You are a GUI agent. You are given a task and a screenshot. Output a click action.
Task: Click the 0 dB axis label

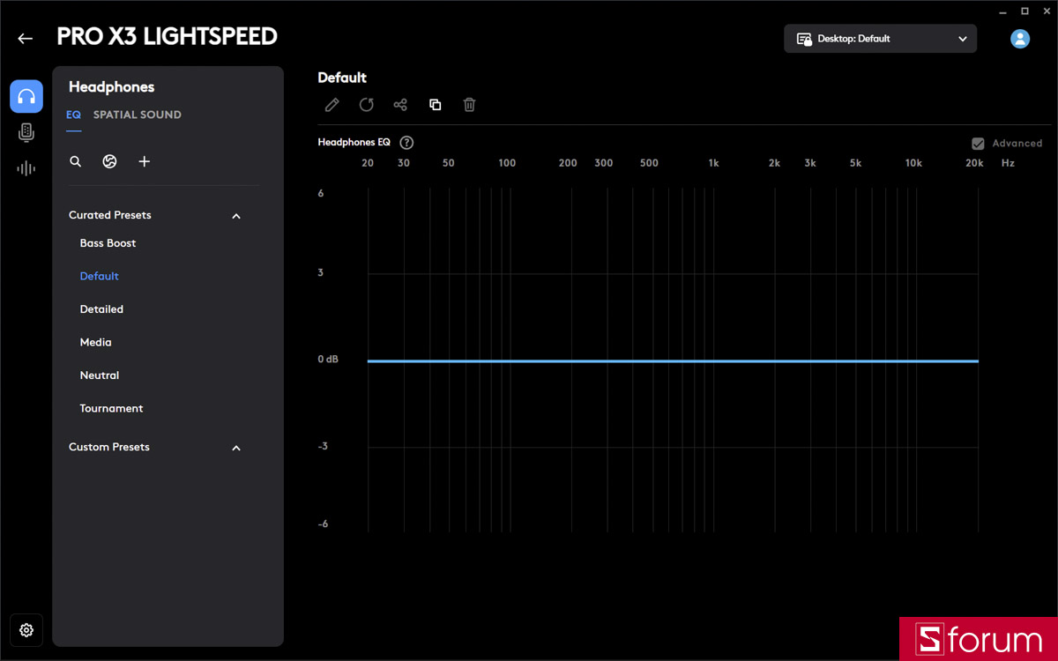click(328, 360)
